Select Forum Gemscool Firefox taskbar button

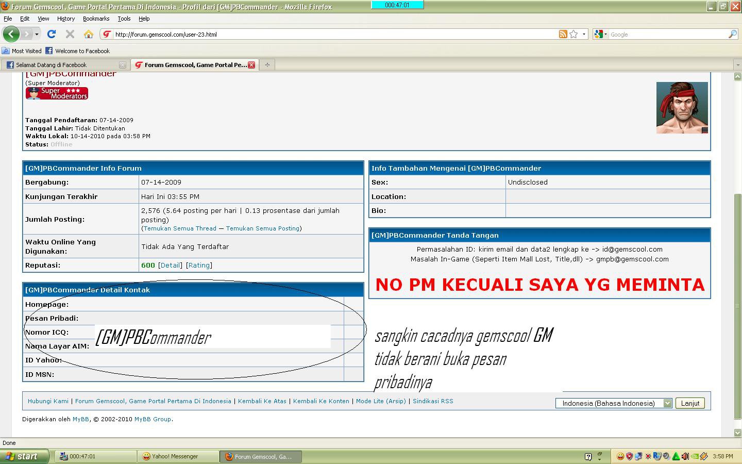[261, 456]
